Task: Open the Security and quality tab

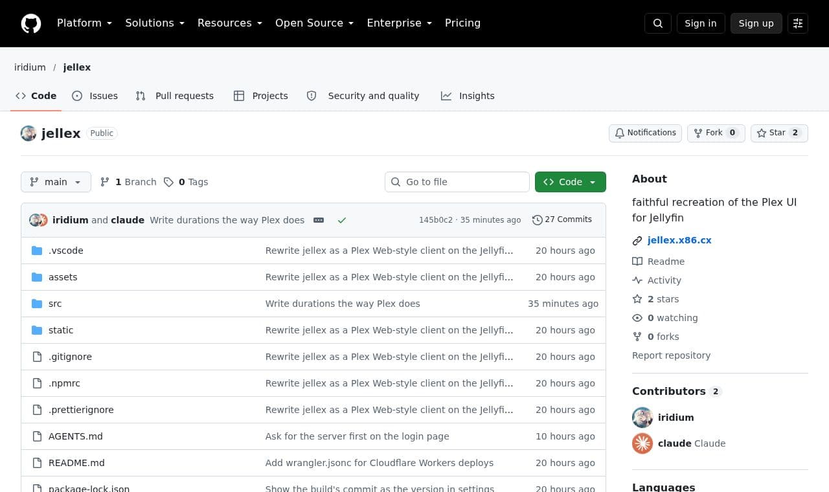Action: 363,96
